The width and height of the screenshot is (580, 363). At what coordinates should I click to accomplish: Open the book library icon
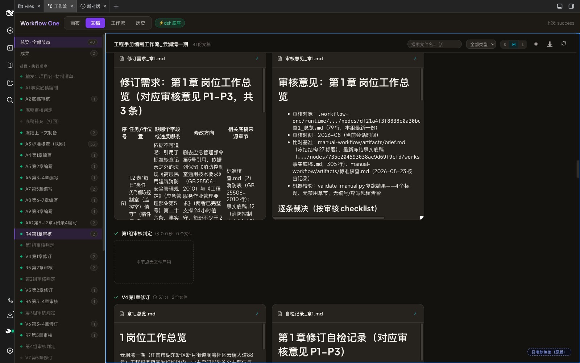10,65
